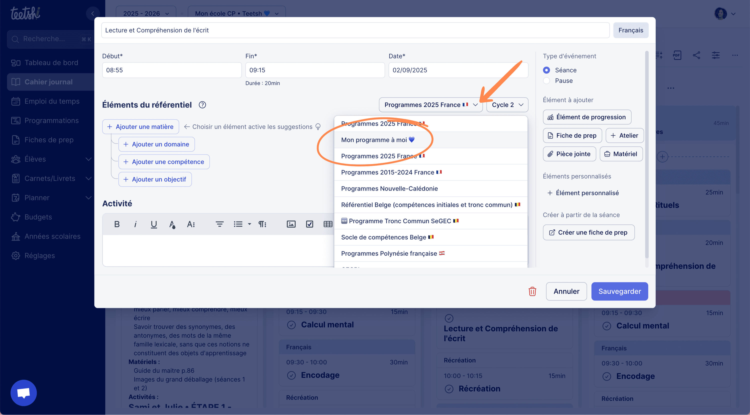Toggle underline in the activity editor

pyautogui.click(x=154, y=224)
